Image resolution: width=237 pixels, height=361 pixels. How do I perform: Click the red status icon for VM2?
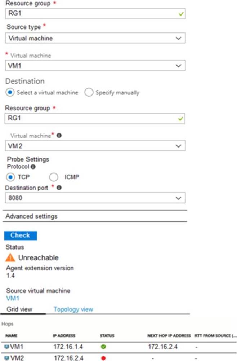(x=104, y=358)
